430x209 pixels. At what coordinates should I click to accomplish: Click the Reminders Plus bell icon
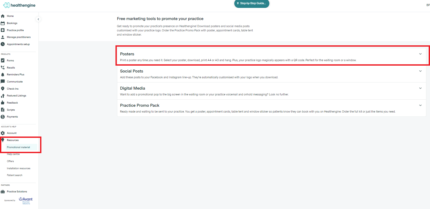[x=3, y=75]
